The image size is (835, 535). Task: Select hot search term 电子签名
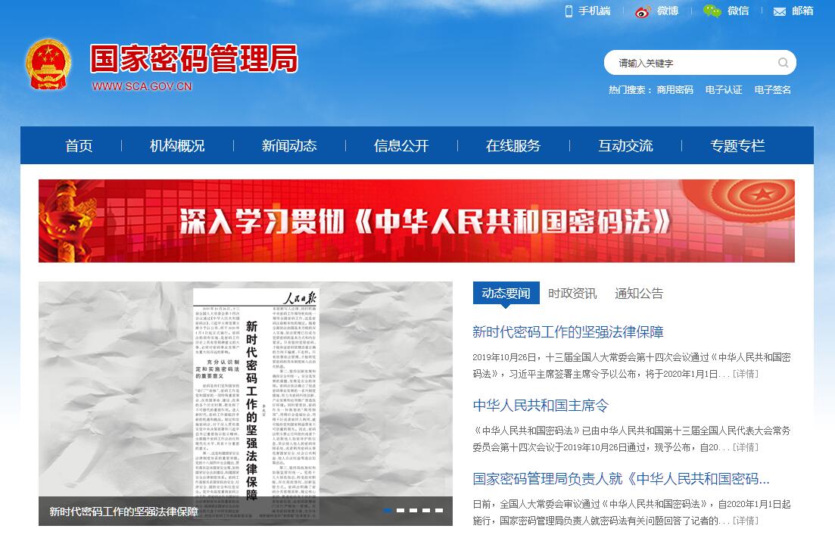coord(772,90)
